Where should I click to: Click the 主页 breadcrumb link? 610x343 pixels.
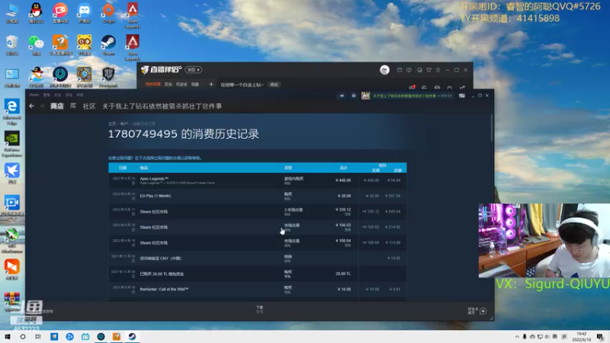112,123
